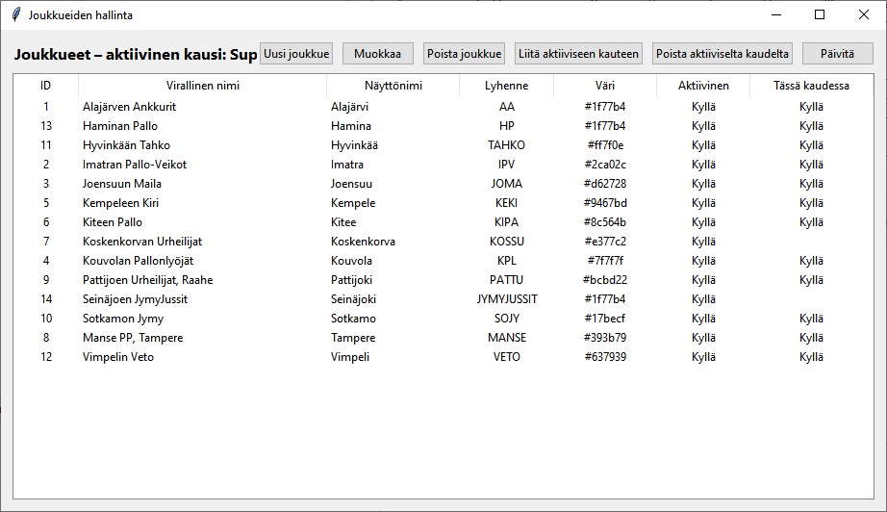This screenshot has width=887, height=512.
Task: Click Poista joukkue button
Action: click(x=465, y=54)
